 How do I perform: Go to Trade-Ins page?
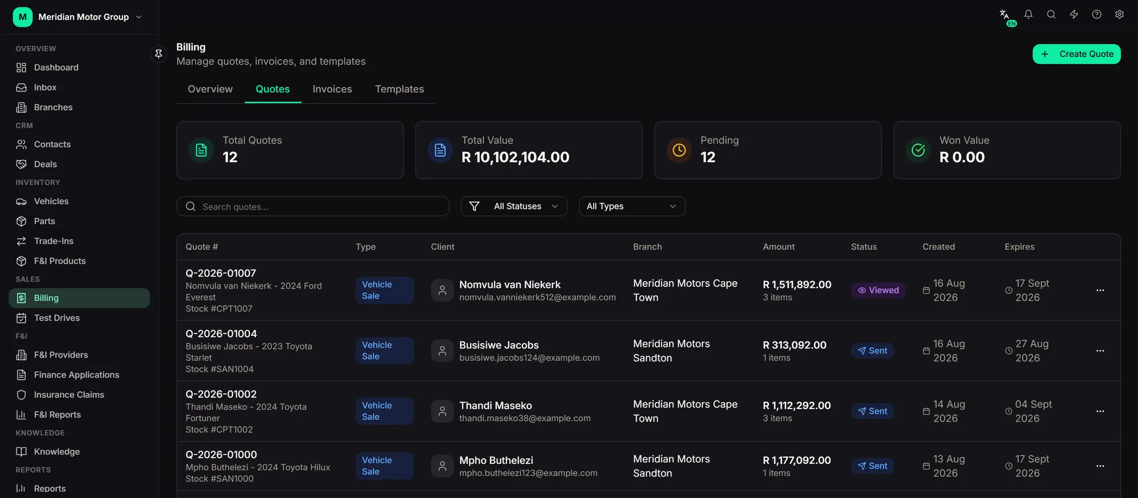coord(79,241)
